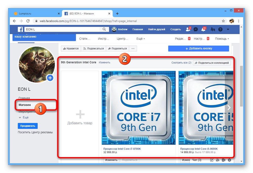Open Chrome three-dot menu
Image resolution: width=253 pixels, height=173 pixels.
[x=239, y=21]
